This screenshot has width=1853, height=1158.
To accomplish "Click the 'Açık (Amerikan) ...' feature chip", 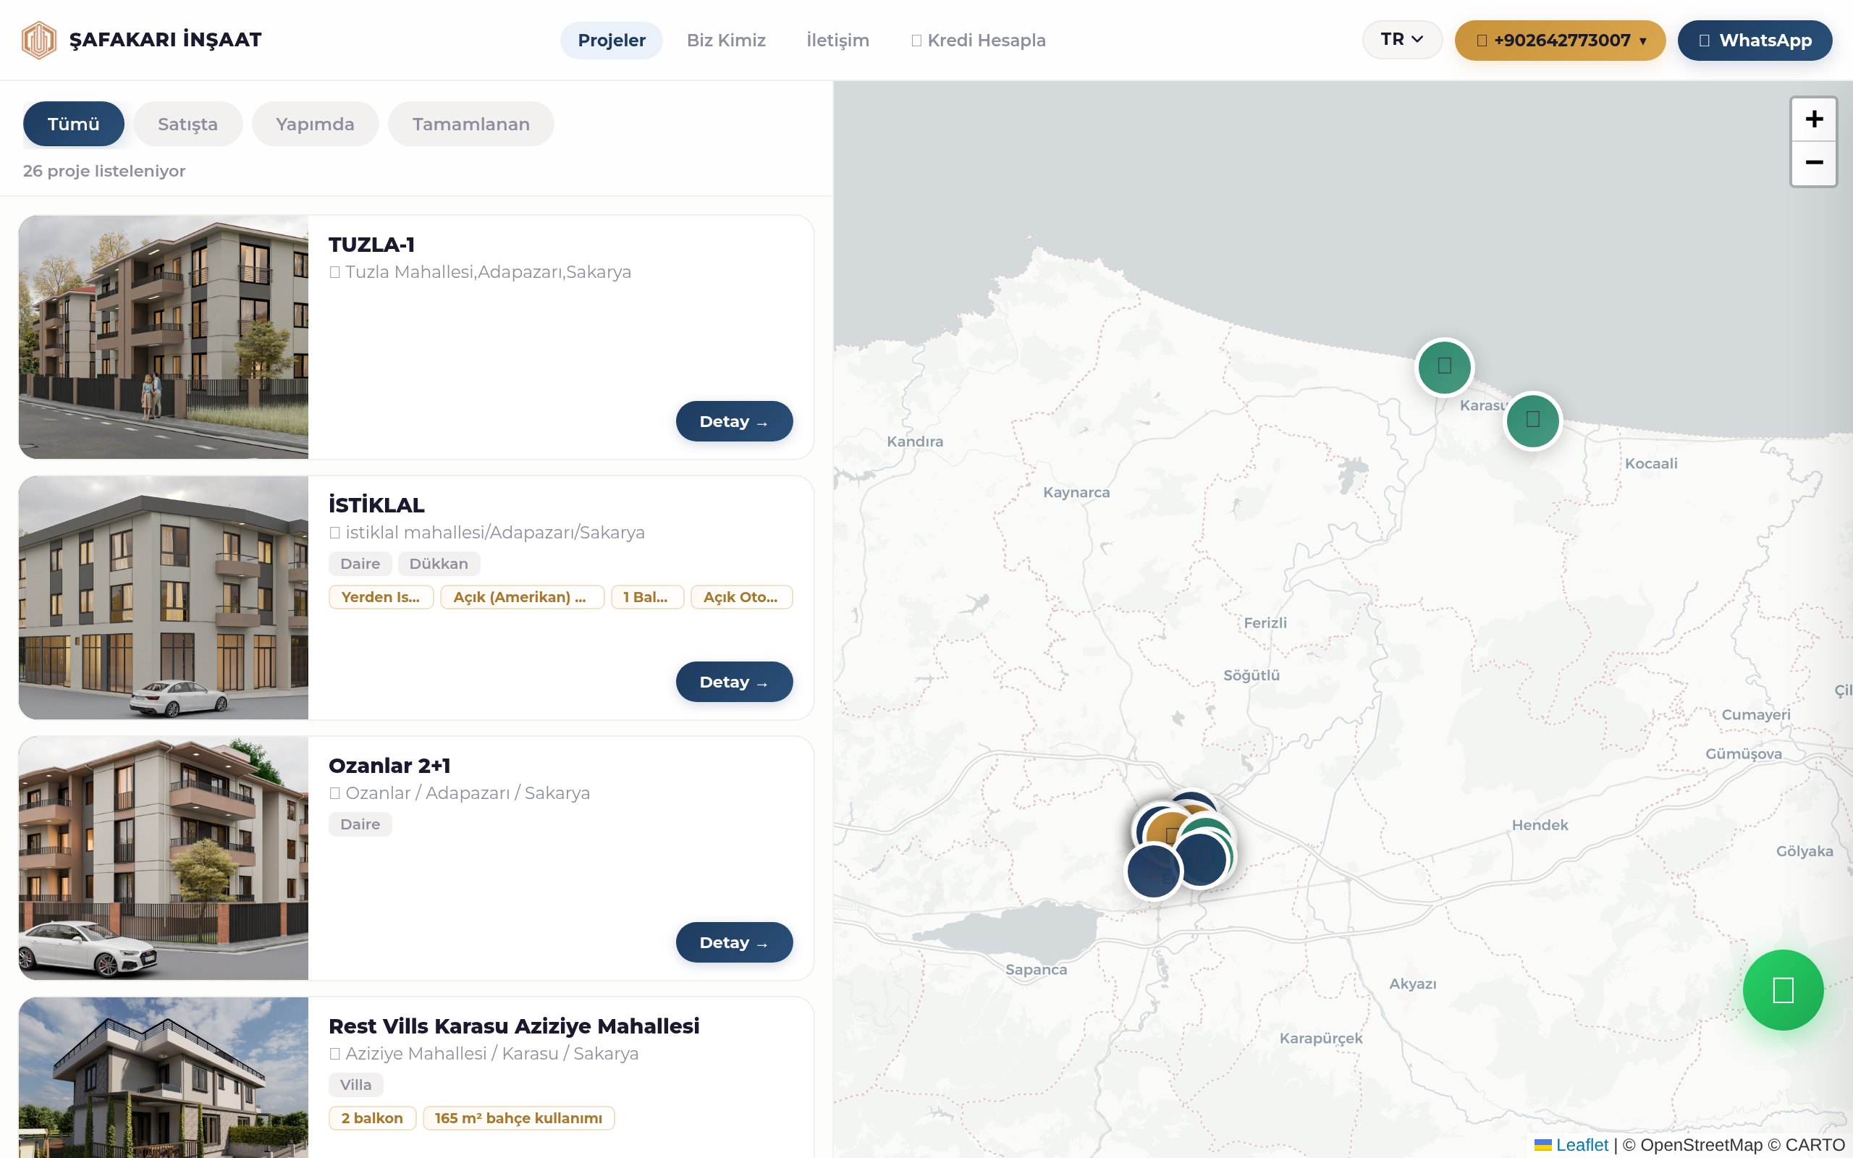I will [521, 597].
